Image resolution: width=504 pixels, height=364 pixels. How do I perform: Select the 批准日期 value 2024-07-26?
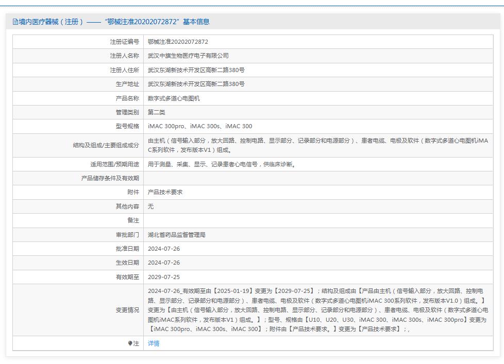(x=163, y=248)
